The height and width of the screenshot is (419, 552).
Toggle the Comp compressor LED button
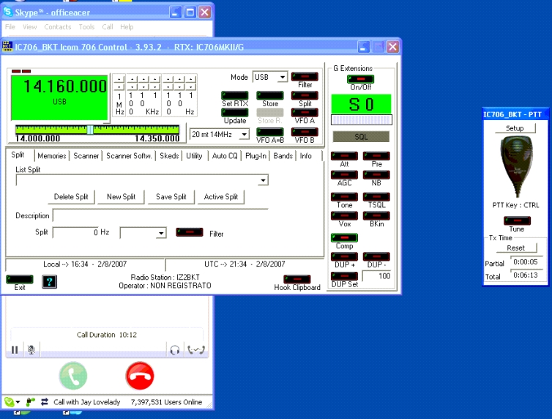(344, 237)
